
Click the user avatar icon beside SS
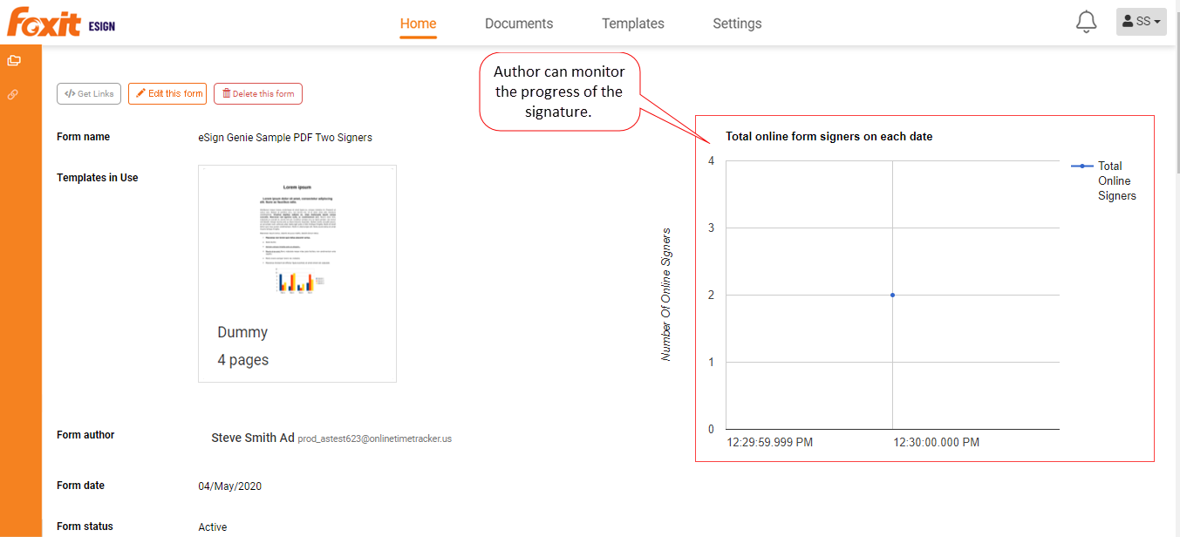point(1128,22)
